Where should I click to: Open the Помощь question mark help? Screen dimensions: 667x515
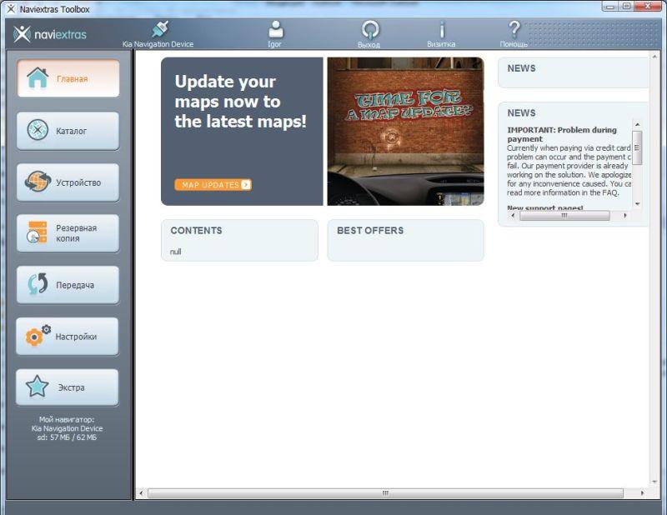[x=514, y=29]
